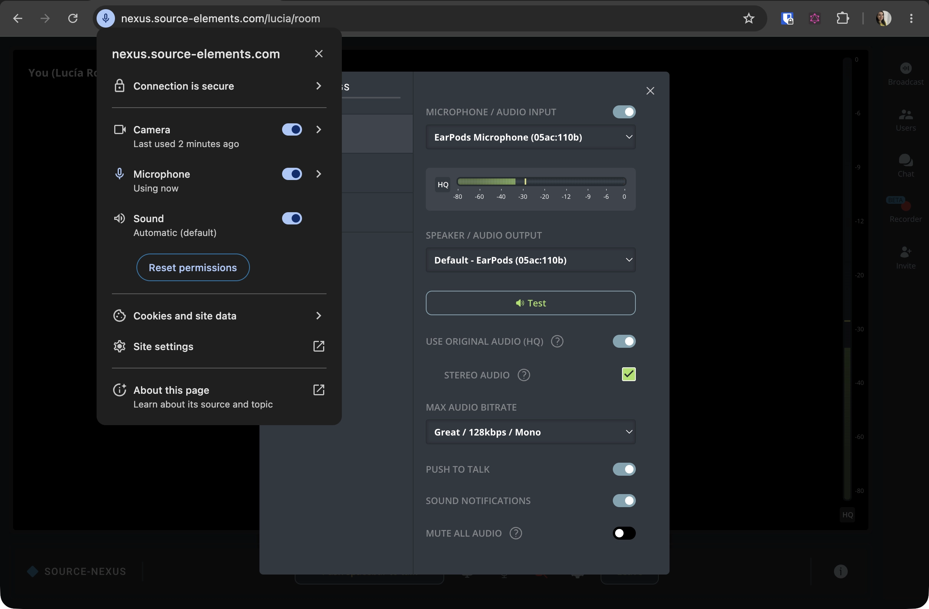This screenshot has height=609, width=929.
Task: Open help for Use Original Audio (HQ)
Action: tap(557, 341)
